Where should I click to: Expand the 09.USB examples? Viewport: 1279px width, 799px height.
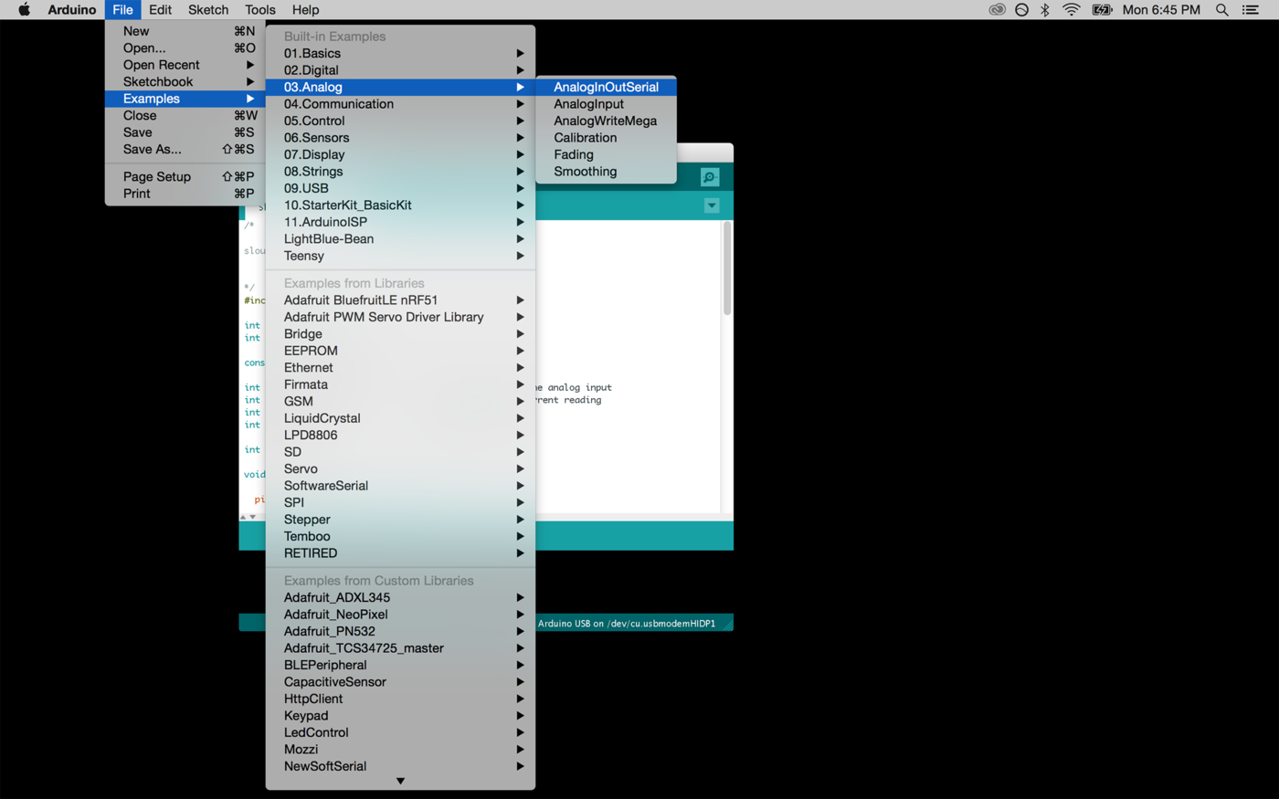[400, 188]
